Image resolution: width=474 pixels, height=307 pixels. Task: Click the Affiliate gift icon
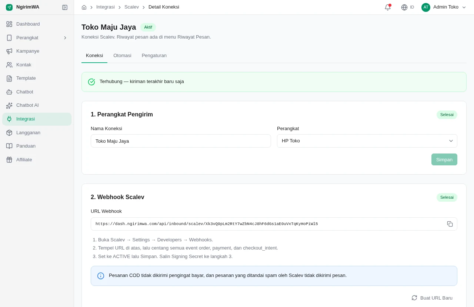[9, 160]
